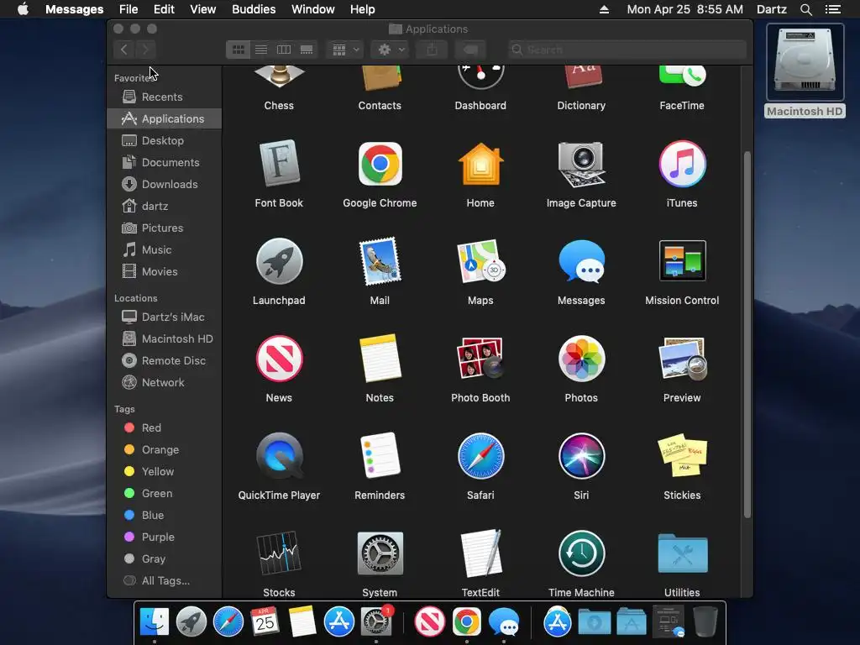Click the Safari compass icon in the Applications list
Viewport: 860px width, 645px height.
(x=480, y=456)
